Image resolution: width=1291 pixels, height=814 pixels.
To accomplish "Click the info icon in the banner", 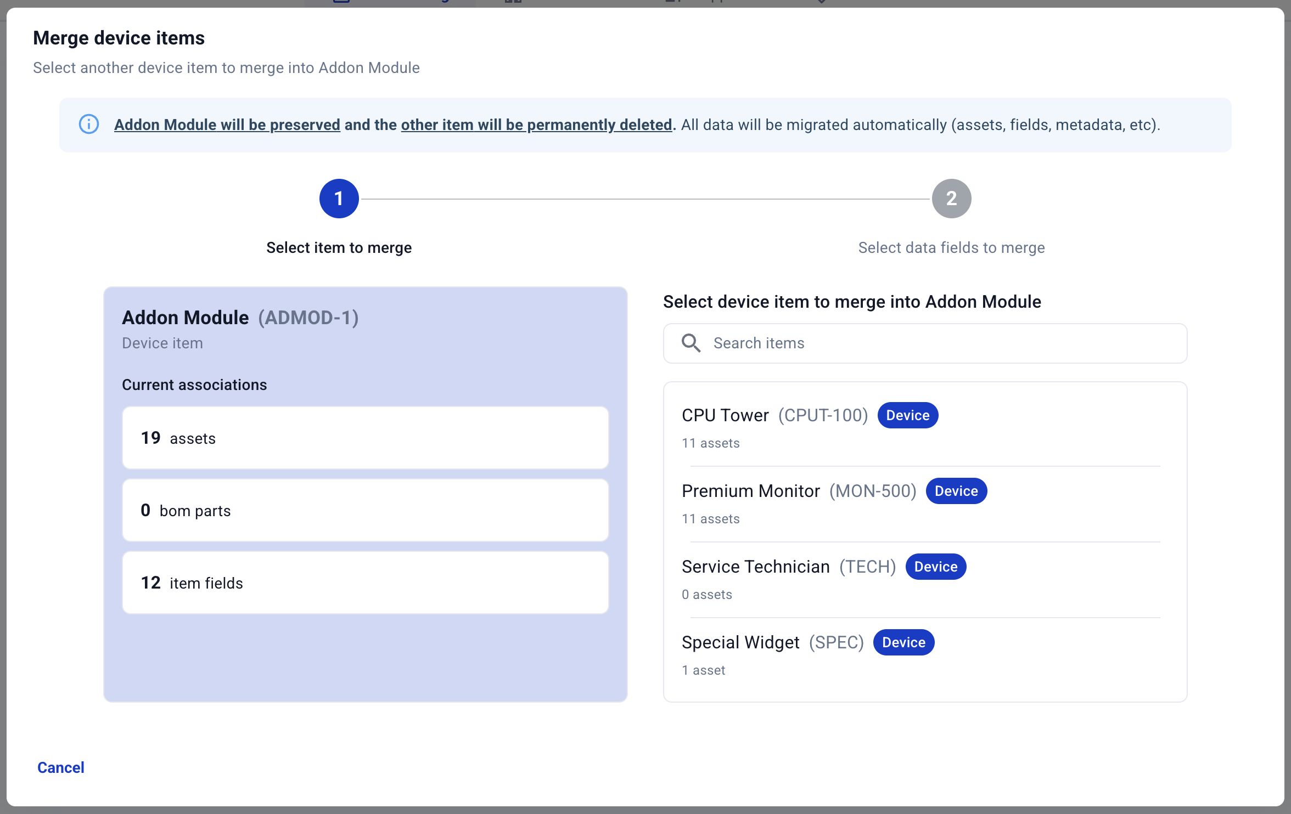I will [89, 125].
